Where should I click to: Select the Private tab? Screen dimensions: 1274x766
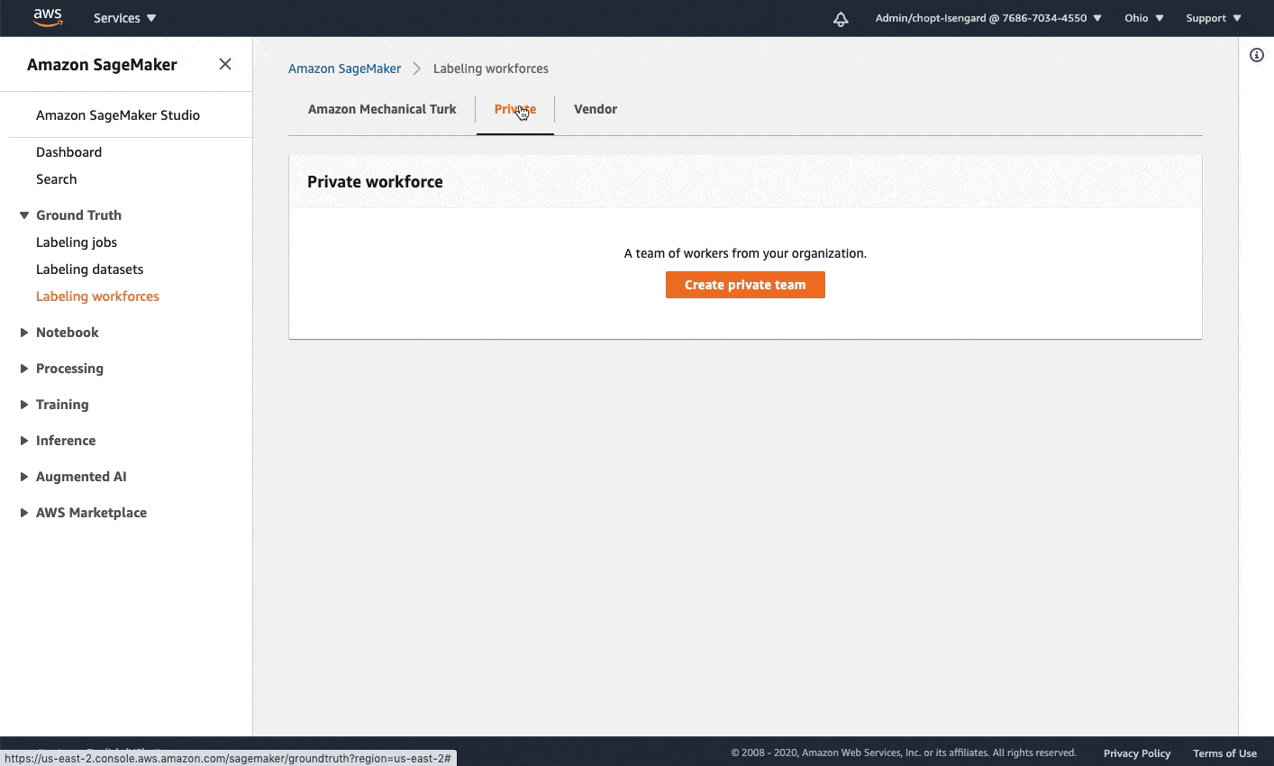pyautogui.click(x=515, y=109)
